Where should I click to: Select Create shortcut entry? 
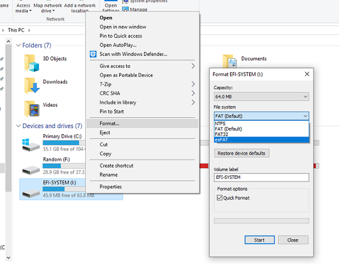coord(142,166)
